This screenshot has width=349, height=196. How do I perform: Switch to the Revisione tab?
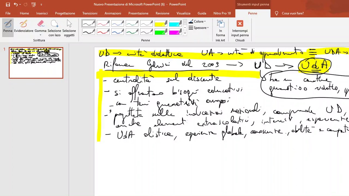pos(162,13)
